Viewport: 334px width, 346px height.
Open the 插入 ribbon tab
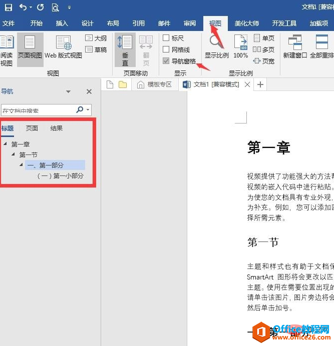62,23
